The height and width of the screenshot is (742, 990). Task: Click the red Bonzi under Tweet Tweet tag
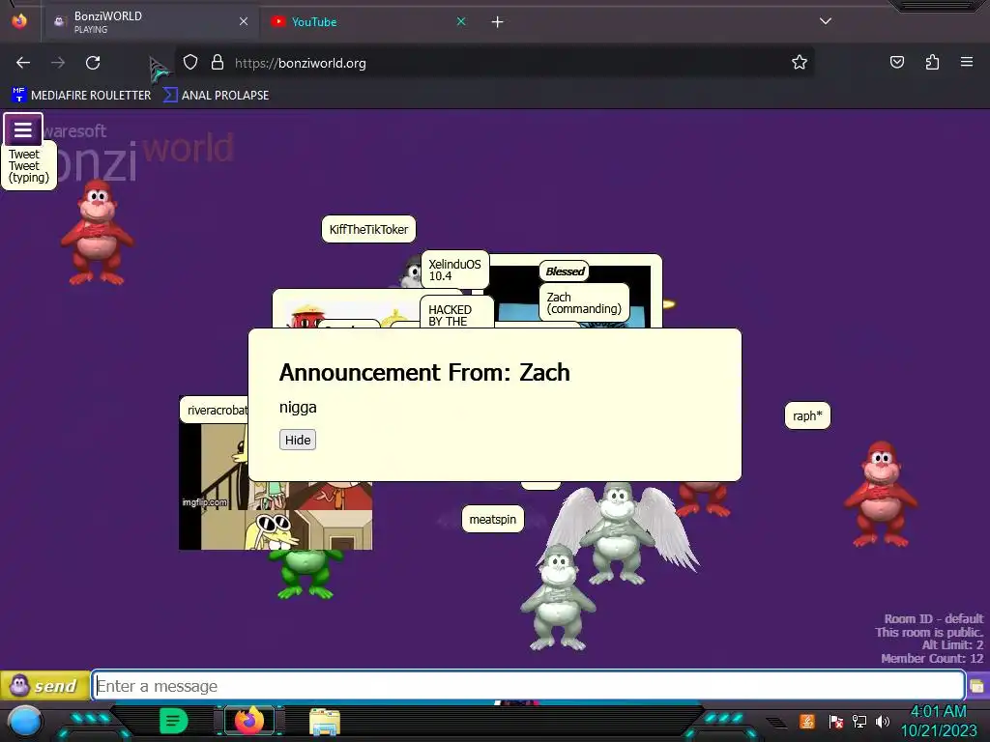tap(97, 232)
